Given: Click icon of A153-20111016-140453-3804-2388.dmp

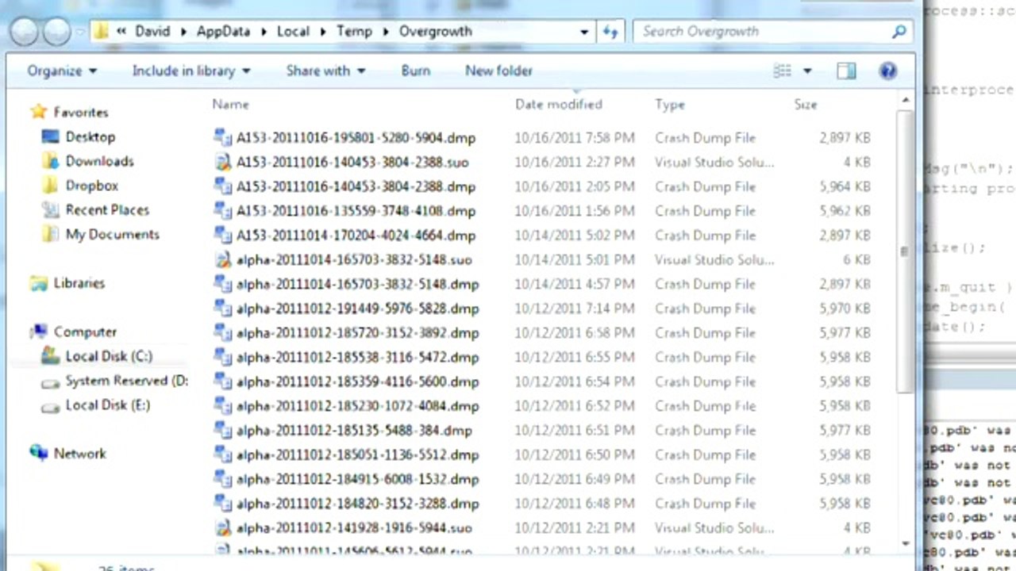Looking at the screenshot, I should click(223, 186).
